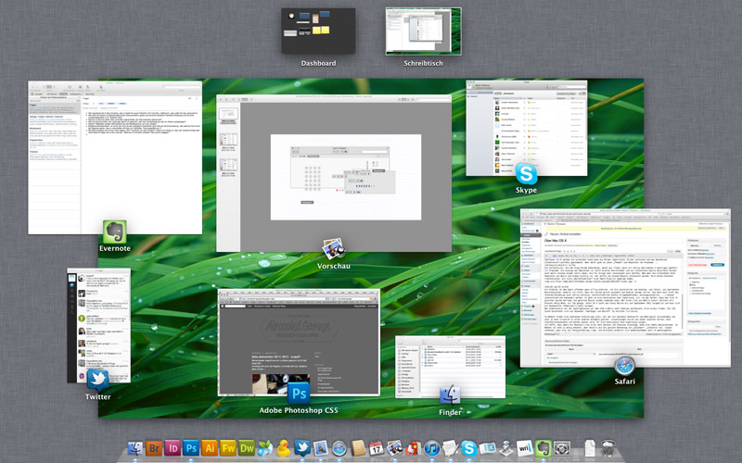The image size is (742, 463).
Task: Open the Writer 'wri' Dock icon
Action: coord(524,448)
